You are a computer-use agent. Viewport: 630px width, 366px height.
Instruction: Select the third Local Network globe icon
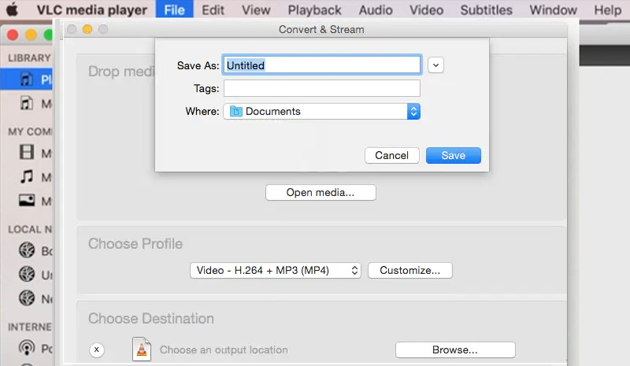(x=27, y=298)
